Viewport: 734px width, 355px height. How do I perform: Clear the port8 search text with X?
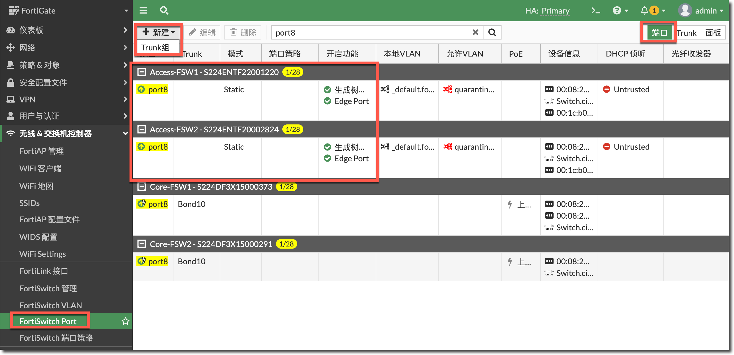[475, 32]
